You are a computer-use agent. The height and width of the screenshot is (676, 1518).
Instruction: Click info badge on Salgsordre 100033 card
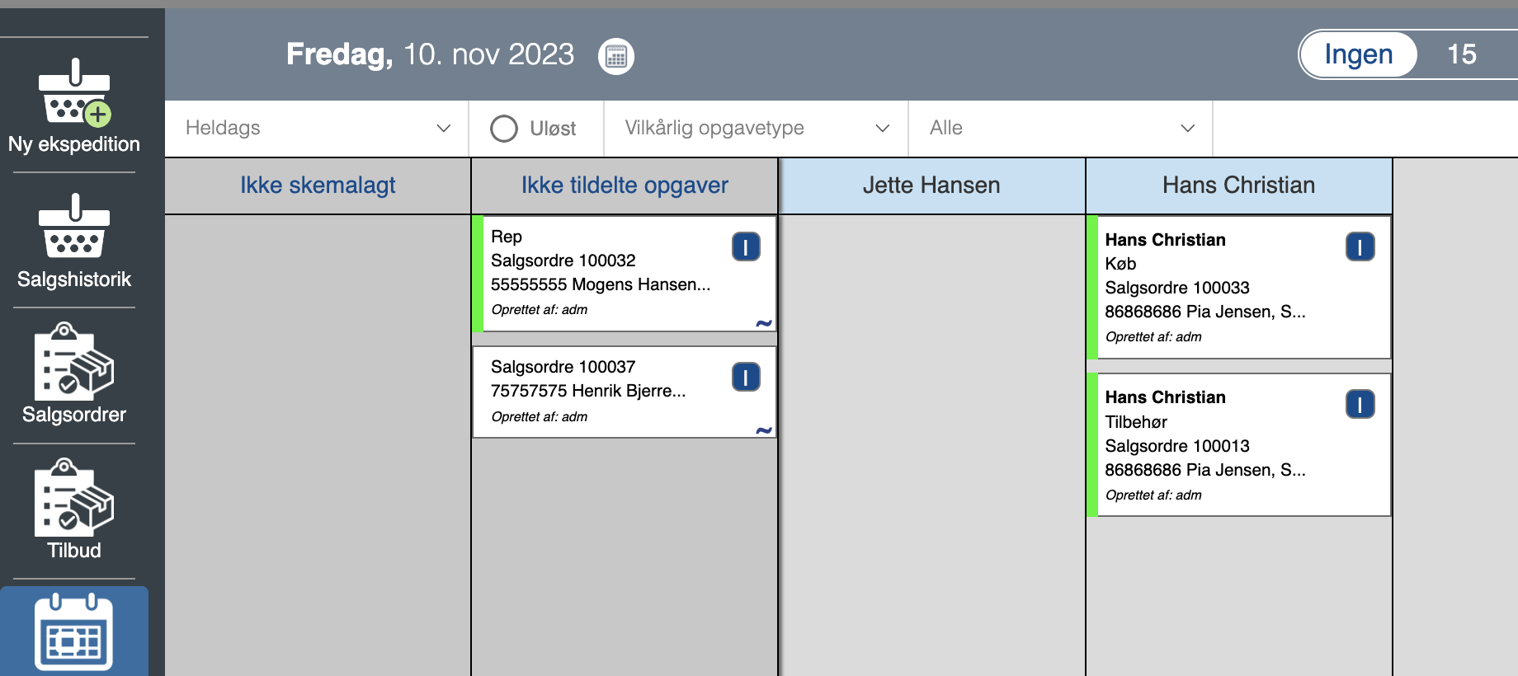pyautogui.click(x=1360, y=246)
